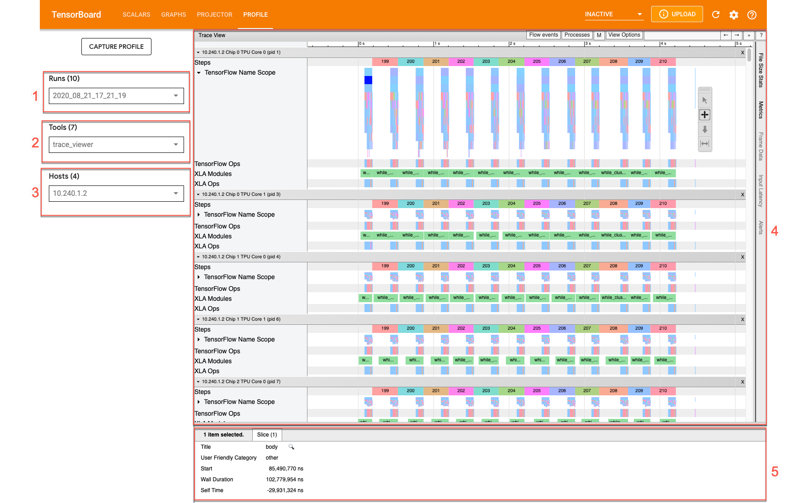The image size is (808, 503).
Task: Open the Trace View help question mark
Action: (761, 35)
